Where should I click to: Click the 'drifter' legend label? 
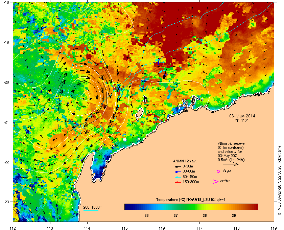click(x=225, y=181)
